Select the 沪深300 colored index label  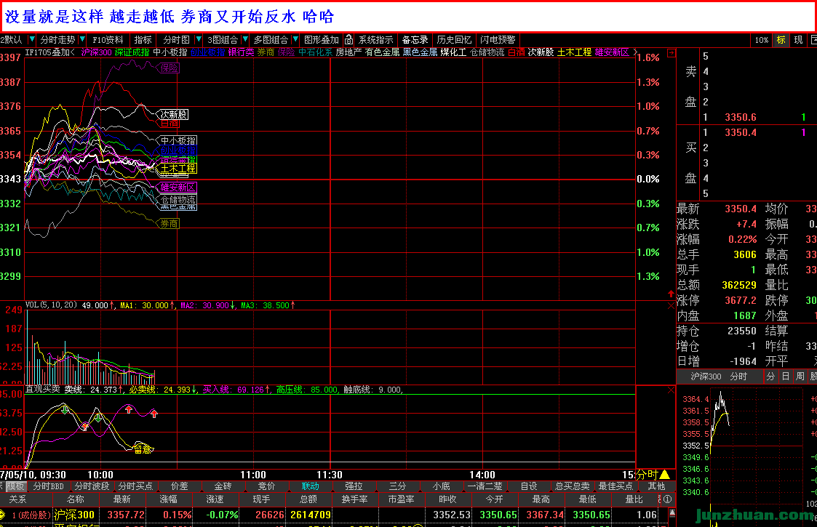96,52
